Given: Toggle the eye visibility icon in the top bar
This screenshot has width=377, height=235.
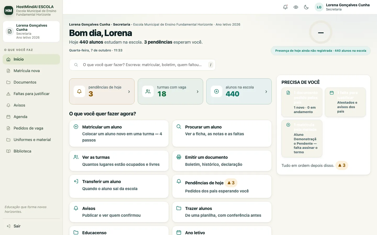Looking at the screenshot, I should click(x=296, y=7).
